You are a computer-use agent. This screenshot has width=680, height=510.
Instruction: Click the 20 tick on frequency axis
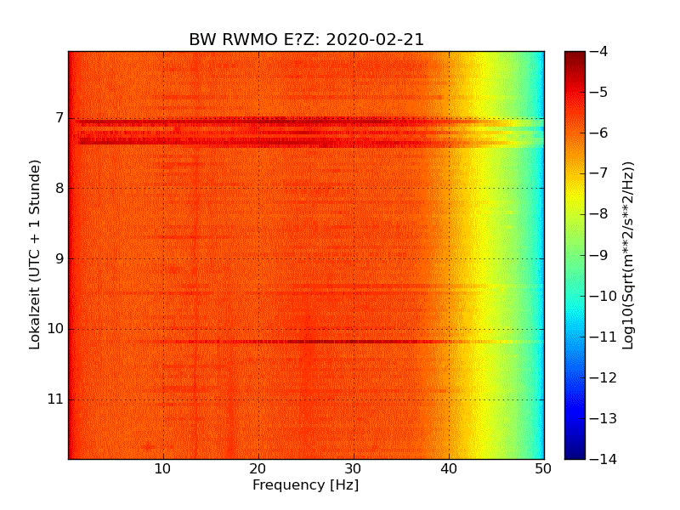pos(258,469)
